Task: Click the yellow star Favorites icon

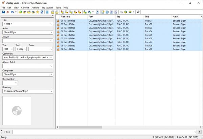Action: click(x=38, y=12)
